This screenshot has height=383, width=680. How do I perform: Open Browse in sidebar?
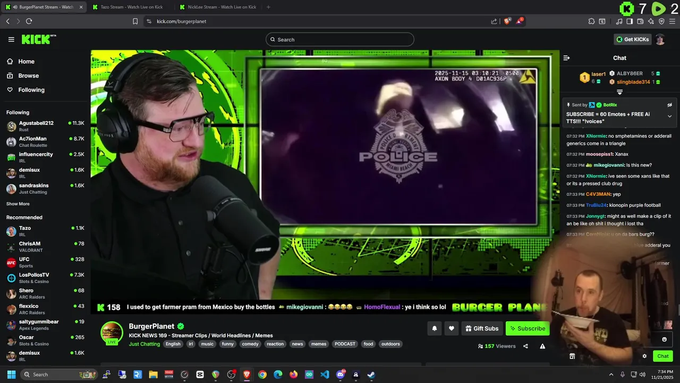[x=29, y=76]
